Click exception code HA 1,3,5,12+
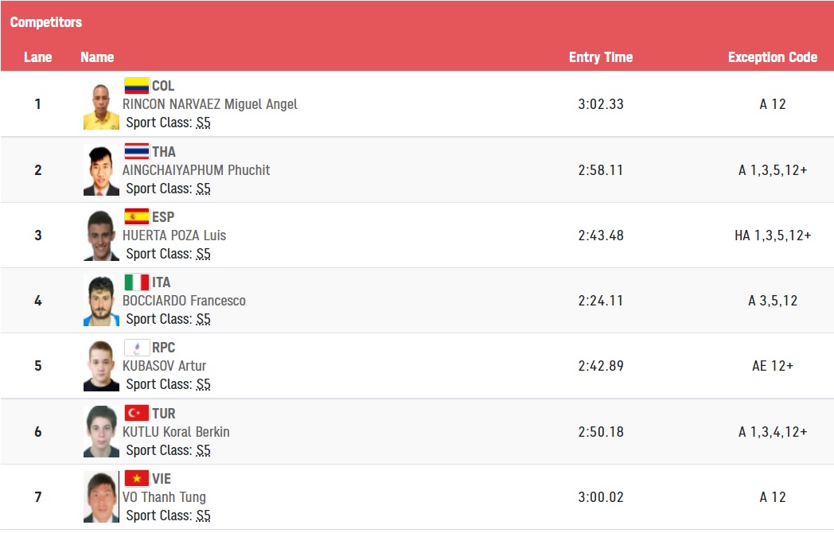Image resolution: width=834 pixels, height=533 pixels. pyautogui.click(x=772, y=235)
